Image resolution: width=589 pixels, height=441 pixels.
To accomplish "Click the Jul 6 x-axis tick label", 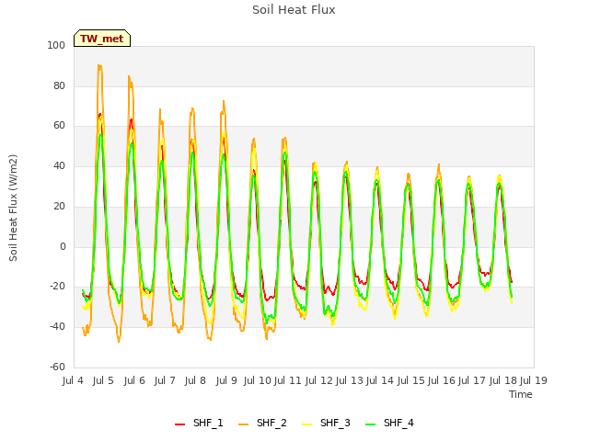I will (134, 380).
